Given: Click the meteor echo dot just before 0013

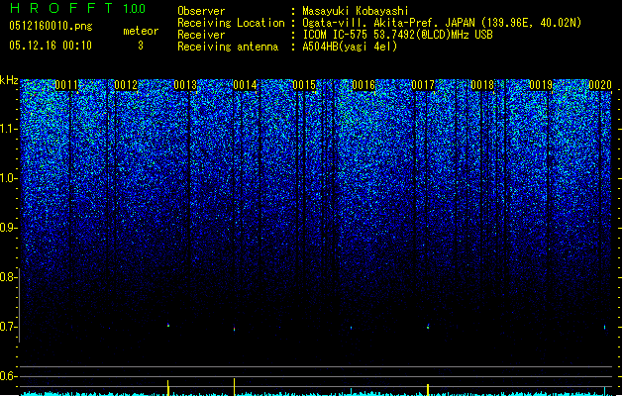Looking at the screenshot, I should (168, 325).
